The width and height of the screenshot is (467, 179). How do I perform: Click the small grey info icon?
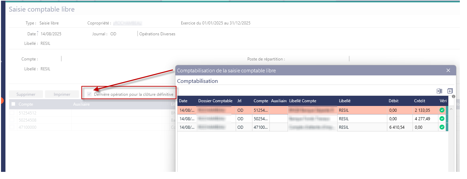point(453,96)
